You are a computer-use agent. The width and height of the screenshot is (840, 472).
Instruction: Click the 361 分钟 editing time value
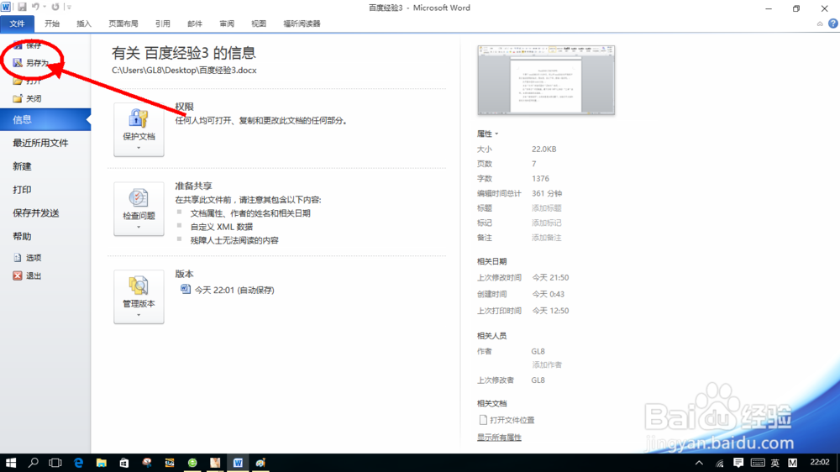pyautogui.click(x=547, y=193)
